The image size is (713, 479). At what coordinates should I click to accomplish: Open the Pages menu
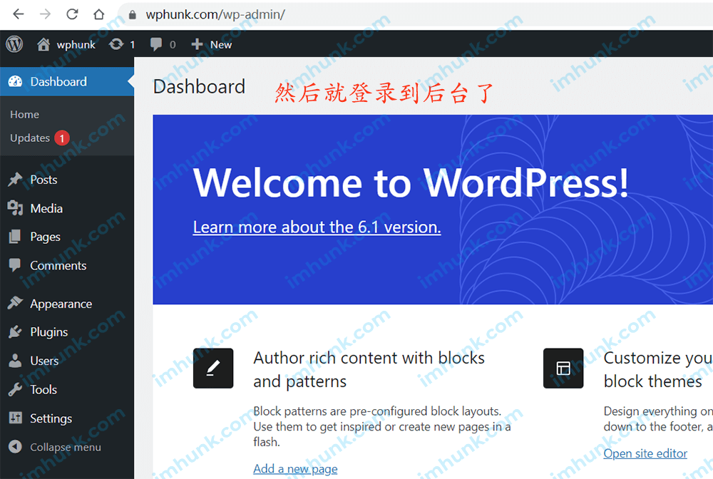tap(45, 237)
